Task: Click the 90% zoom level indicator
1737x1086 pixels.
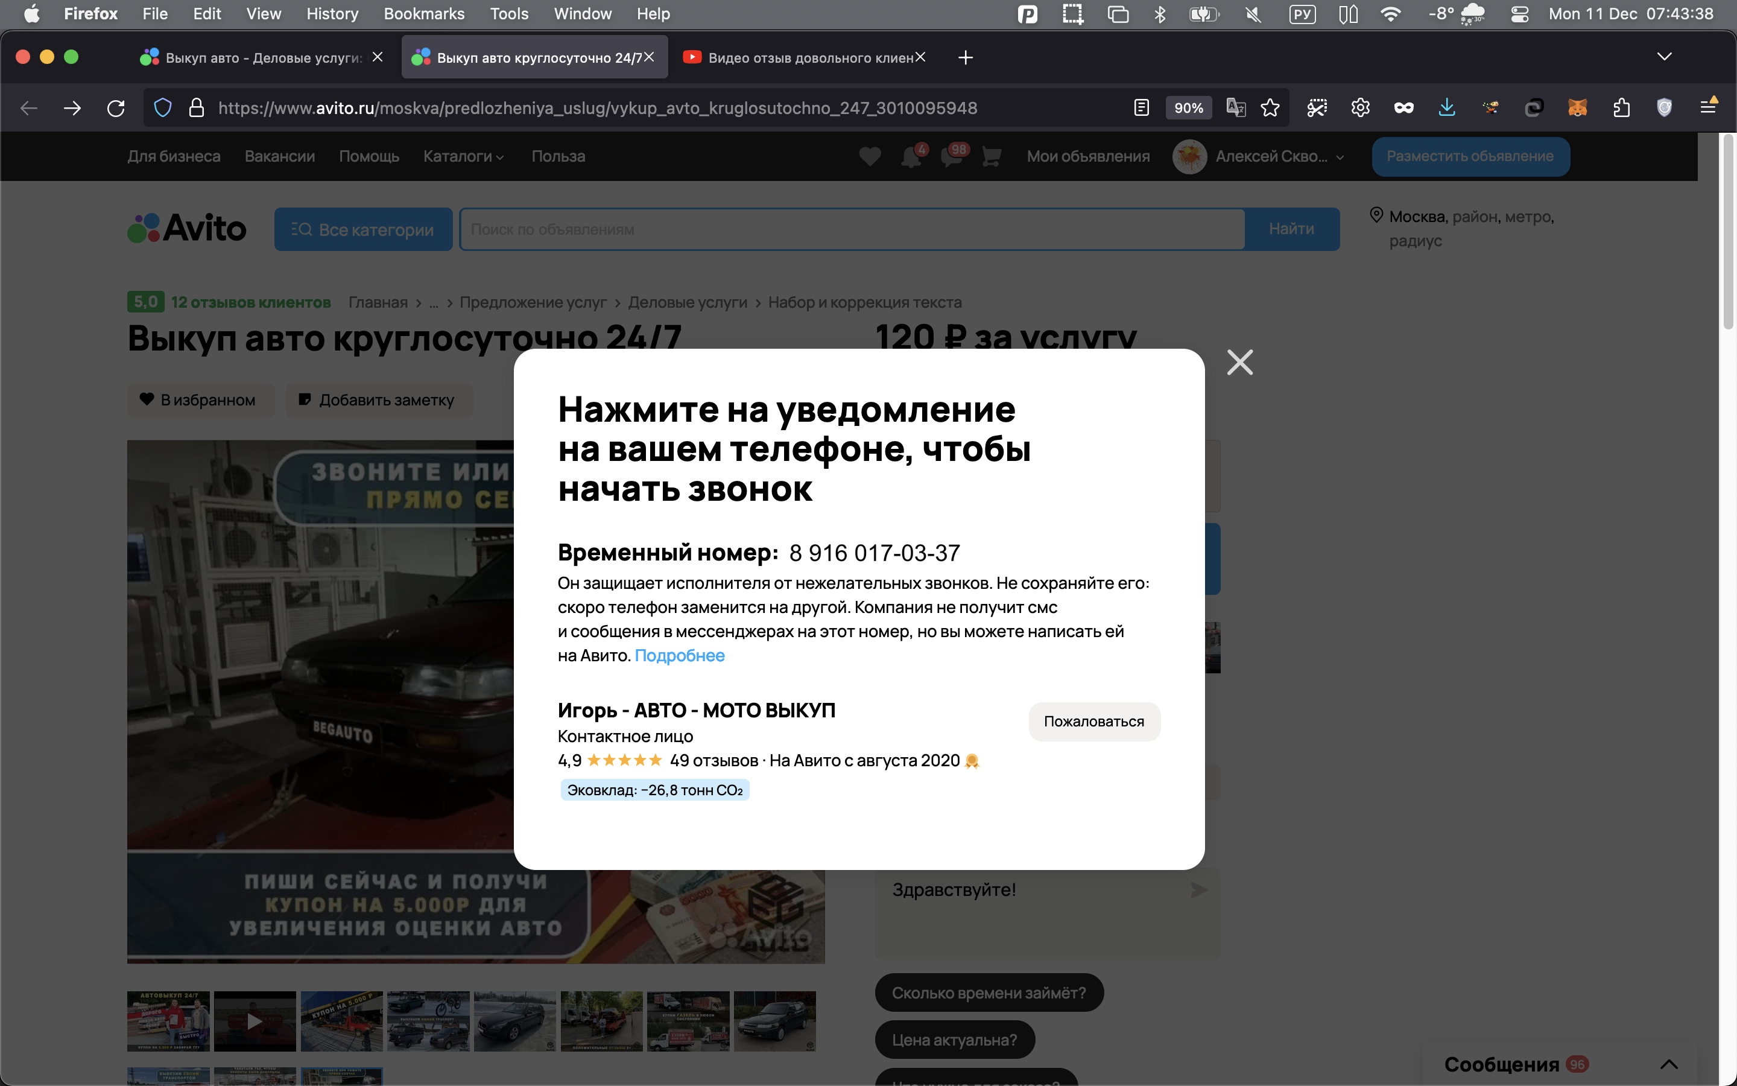Action: [1188, 108]
